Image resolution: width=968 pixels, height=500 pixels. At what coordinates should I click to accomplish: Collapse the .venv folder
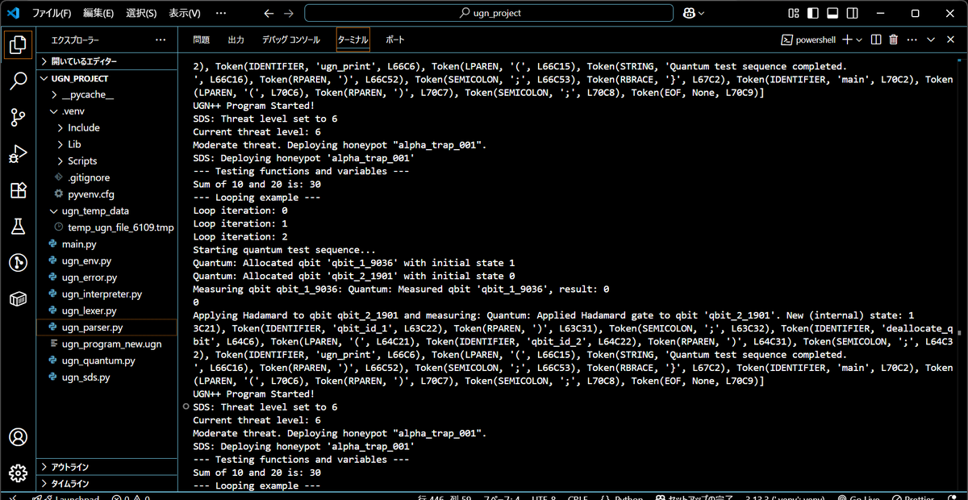[107, 111]
